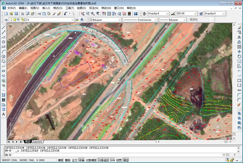Click the Cut scissors icon
243x163 pixels.
pyautogui.click(x=39, y=14)
